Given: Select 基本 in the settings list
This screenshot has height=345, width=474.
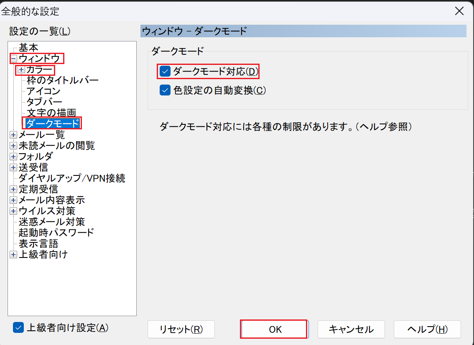Looking at the screenshot, I should tap(28, 48).
